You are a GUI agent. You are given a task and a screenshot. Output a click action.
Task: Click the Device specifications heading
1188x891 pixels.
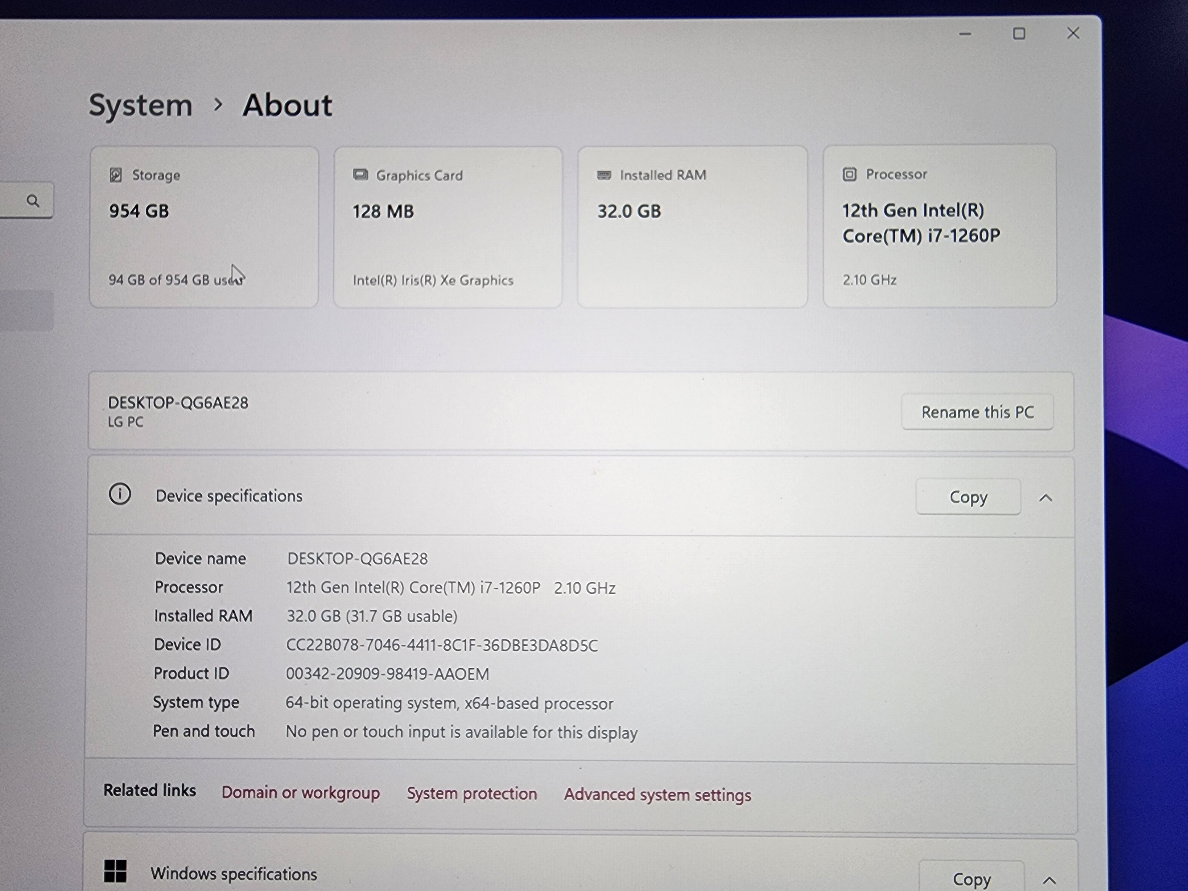pos(229,496)
